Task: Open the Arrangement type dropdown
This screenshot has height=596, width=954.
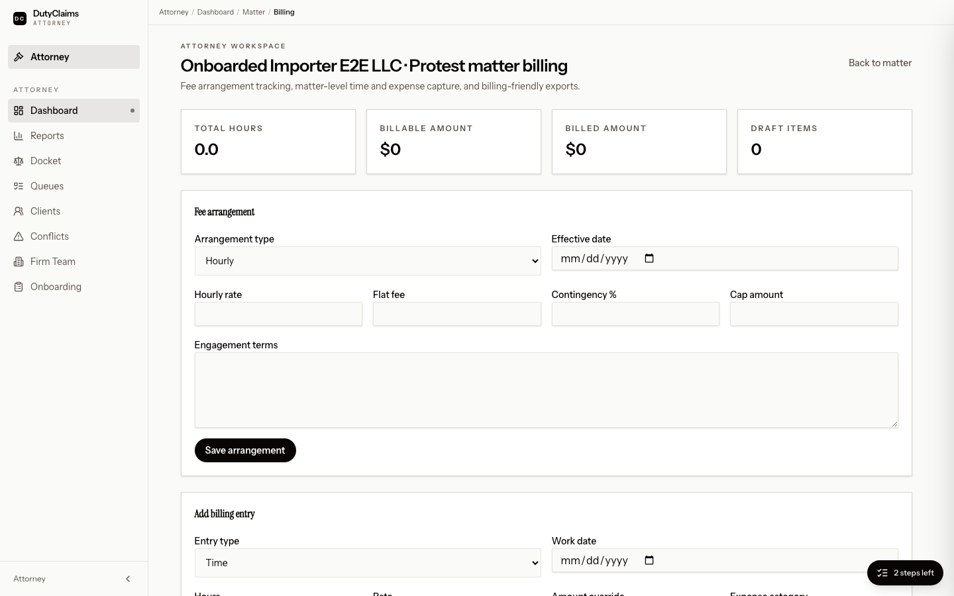Action: 368,261
